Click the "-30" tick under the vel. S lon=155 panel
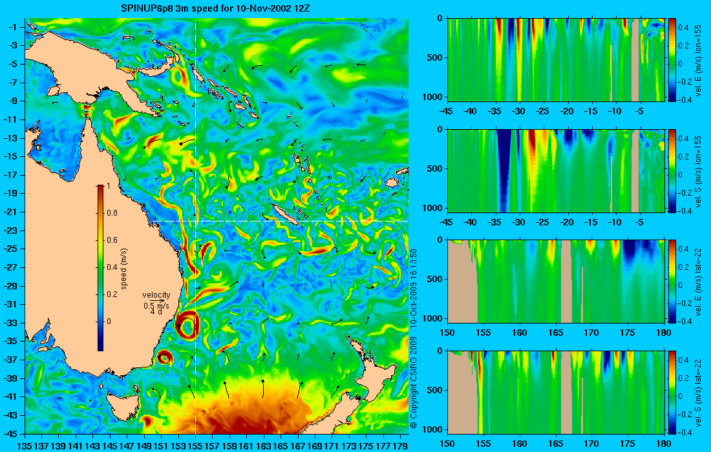Screen dimensions: 711x452 click(x=519, y=222)
